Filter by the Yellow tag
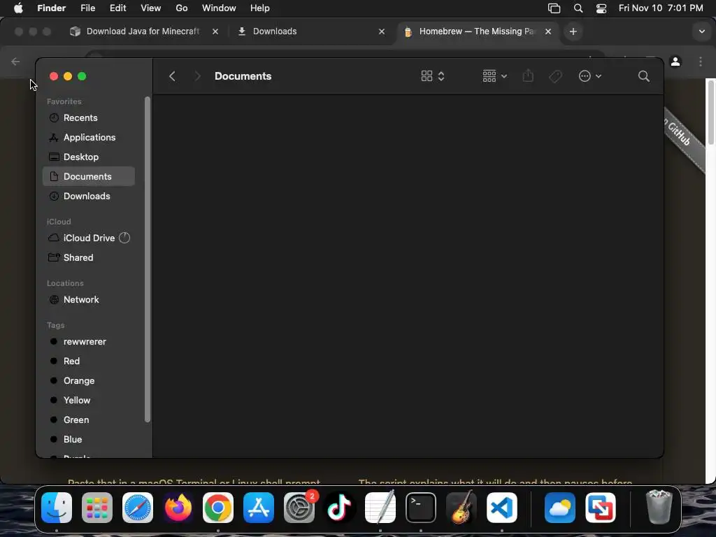The image size is (716, 537). (89, 401)
